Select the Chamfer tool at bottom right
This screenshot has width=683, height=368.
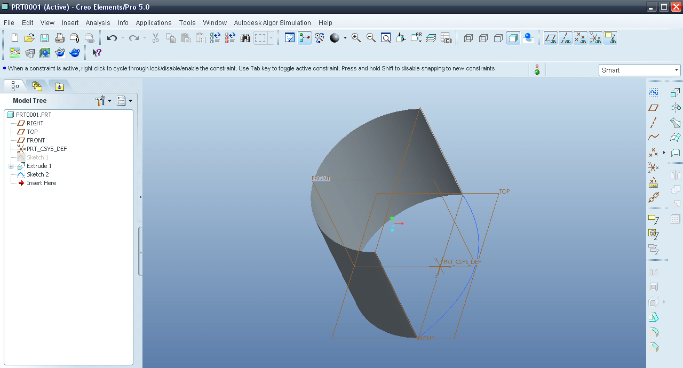coord(653,347)
